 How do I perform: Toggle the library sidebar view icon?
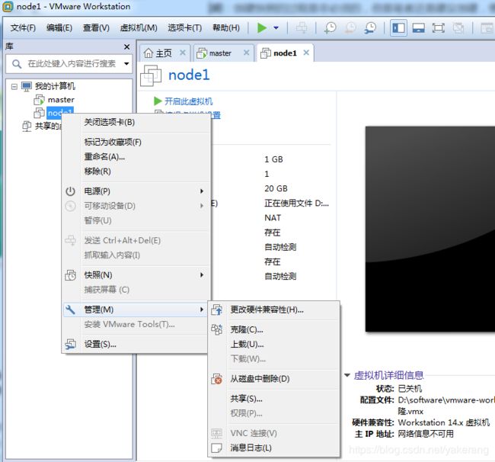398,27
